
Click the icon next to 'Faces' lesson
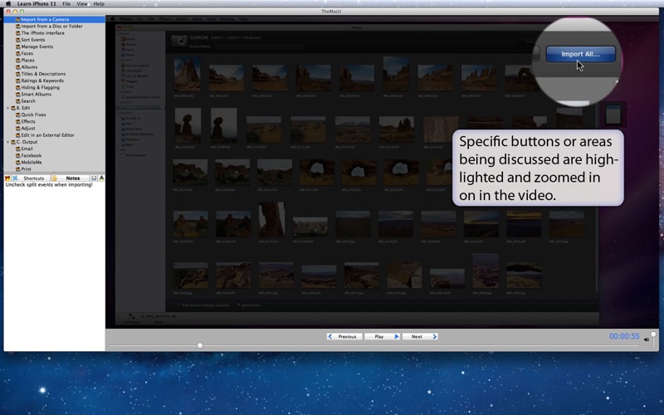point(17,53)
